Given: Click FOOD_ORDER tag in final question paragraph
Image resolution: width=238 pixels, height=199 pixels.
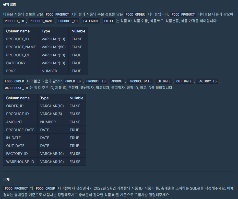Looking at the screenshot, I should [45, 188].
